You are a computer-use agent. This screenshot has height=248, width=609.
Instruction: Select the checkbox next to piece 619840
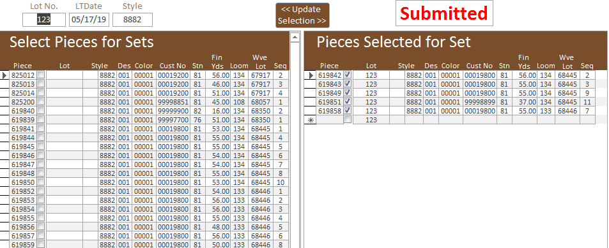pyautogui.click(x=40, y=110)
